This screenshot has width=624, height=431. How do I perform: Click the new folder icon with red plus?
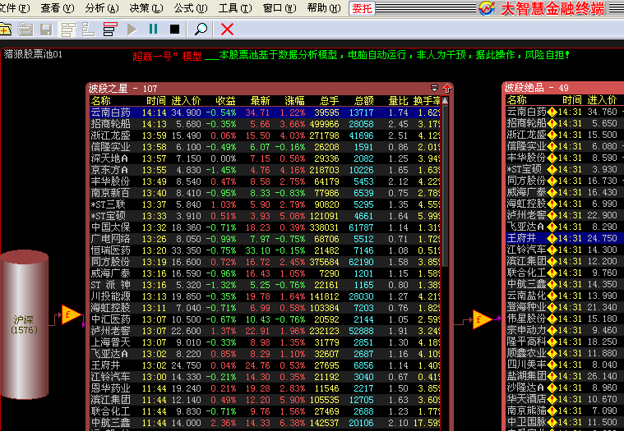pos(6,30)
